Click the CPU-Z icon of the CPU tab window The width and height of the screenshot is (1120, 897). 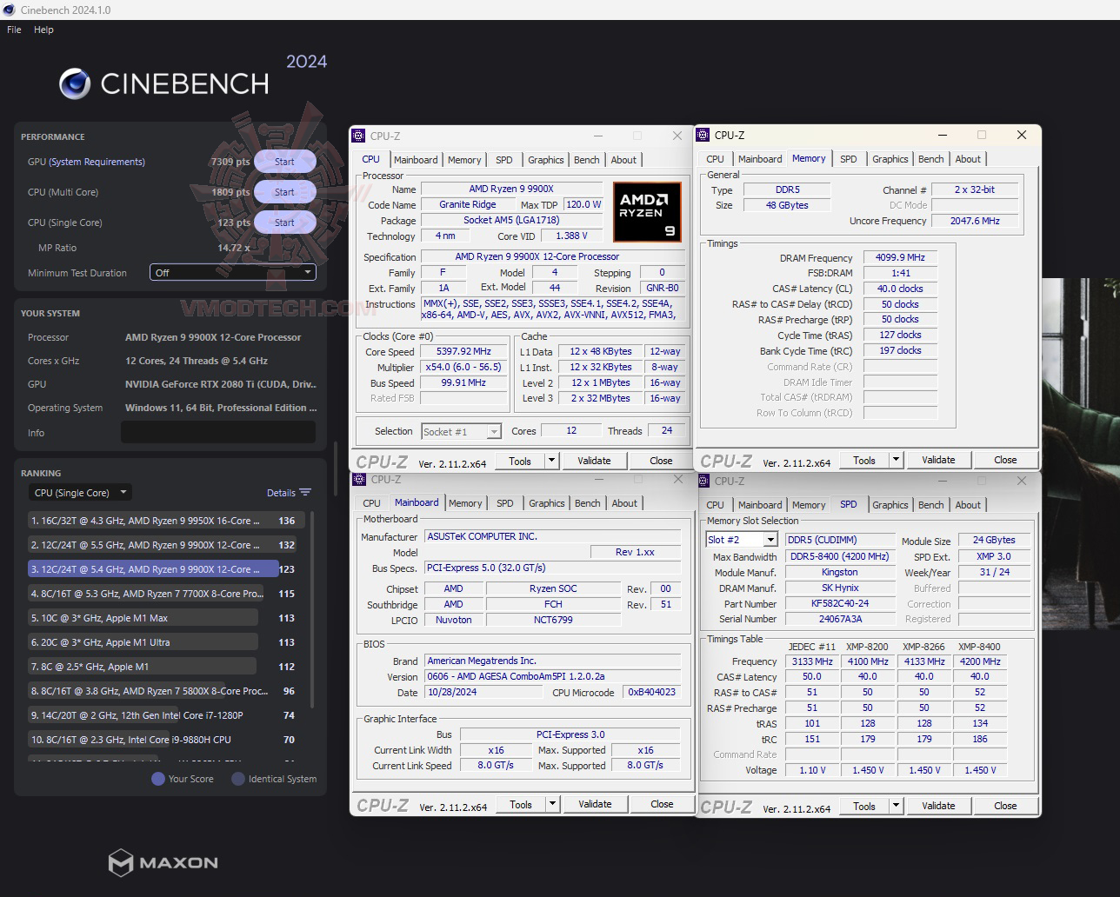[x=358, y=136]
